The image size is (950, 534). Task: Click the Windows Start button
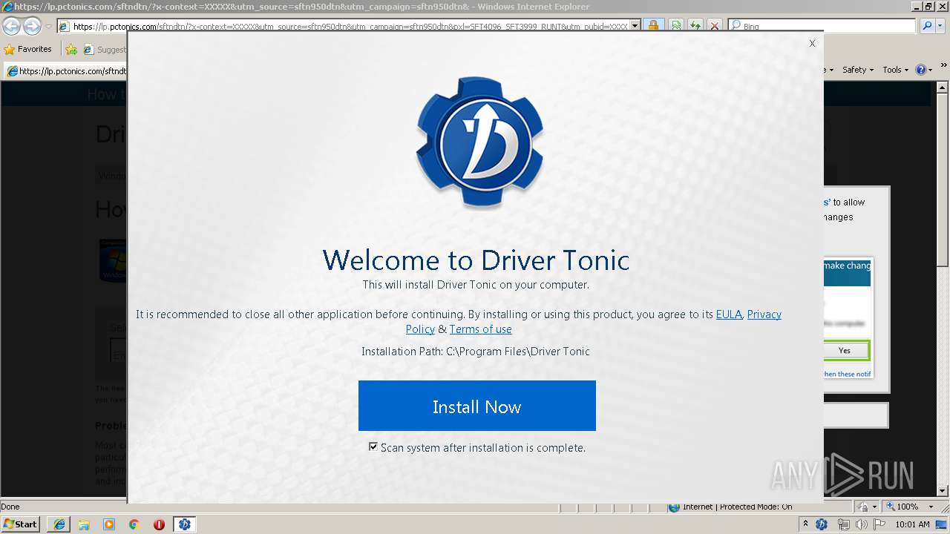(x=20, y=524)
